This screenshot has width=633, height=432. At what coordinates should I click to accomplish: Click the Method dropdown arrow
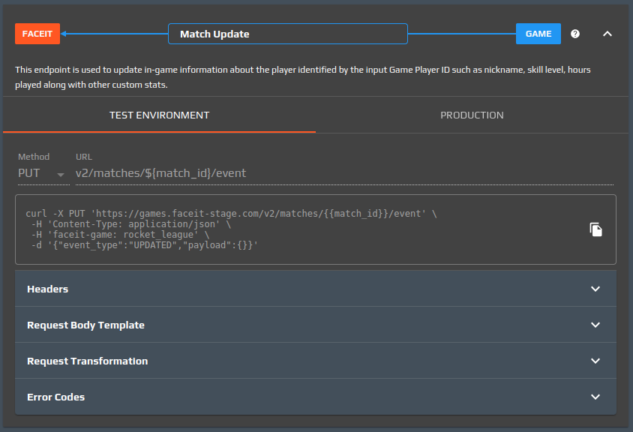(x=61, y=175)
